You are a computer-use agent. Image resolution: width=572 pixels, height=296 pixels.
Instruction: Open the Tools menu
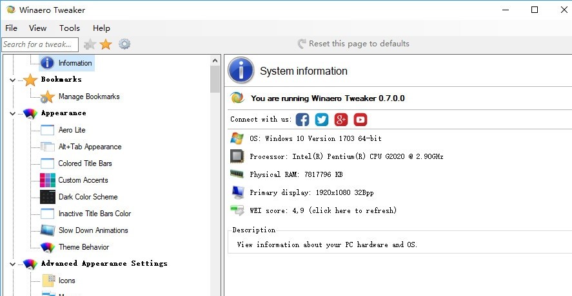click(x=70, y=28)
